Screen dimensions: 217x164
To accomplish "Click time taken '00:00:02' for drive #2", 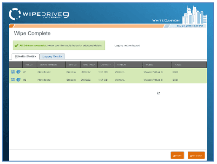I will [x=86, y=80].
